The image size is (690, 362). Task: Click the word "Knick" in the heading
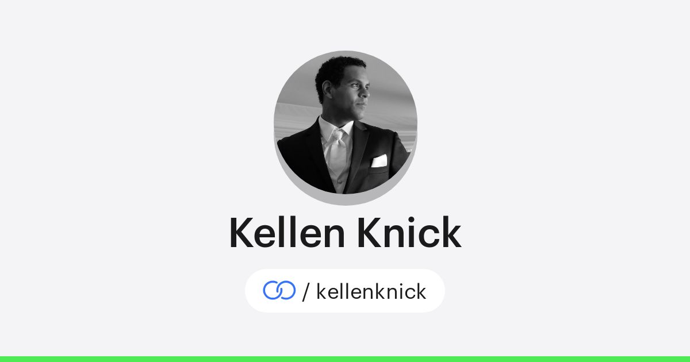tap(409, 233)
